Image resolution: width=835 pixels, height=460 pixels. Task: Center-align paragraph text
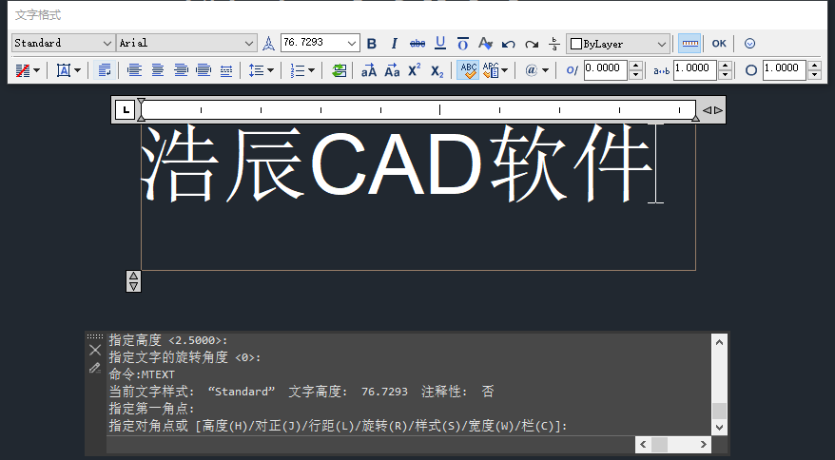click(x=158, y=70)
